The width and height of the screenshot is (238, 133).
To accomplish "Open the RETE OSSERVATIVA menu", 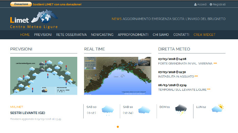I will [x=71, y=35].
